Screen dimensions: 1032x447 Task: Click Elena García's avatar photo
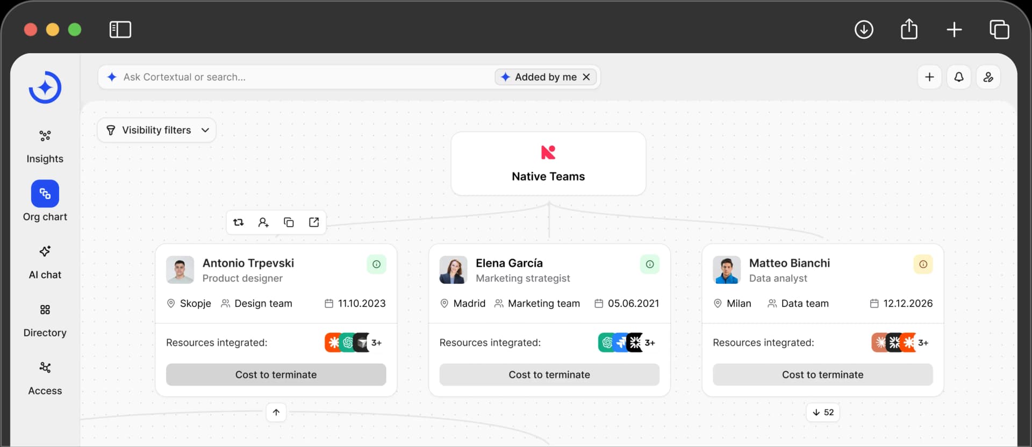[x=453, y=270]
